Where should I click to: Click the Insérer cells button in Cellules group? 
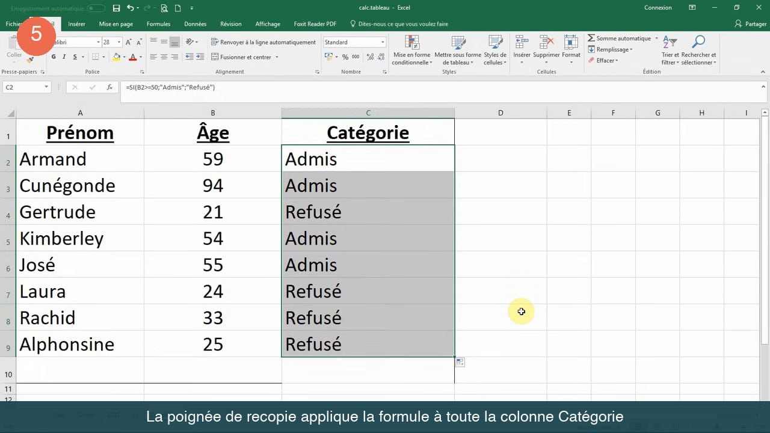coord(522,50)
